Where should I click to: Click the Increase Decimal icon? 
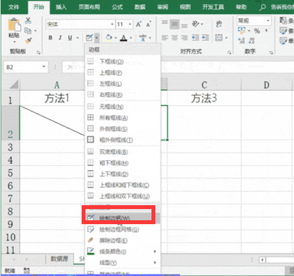point(241,41)
